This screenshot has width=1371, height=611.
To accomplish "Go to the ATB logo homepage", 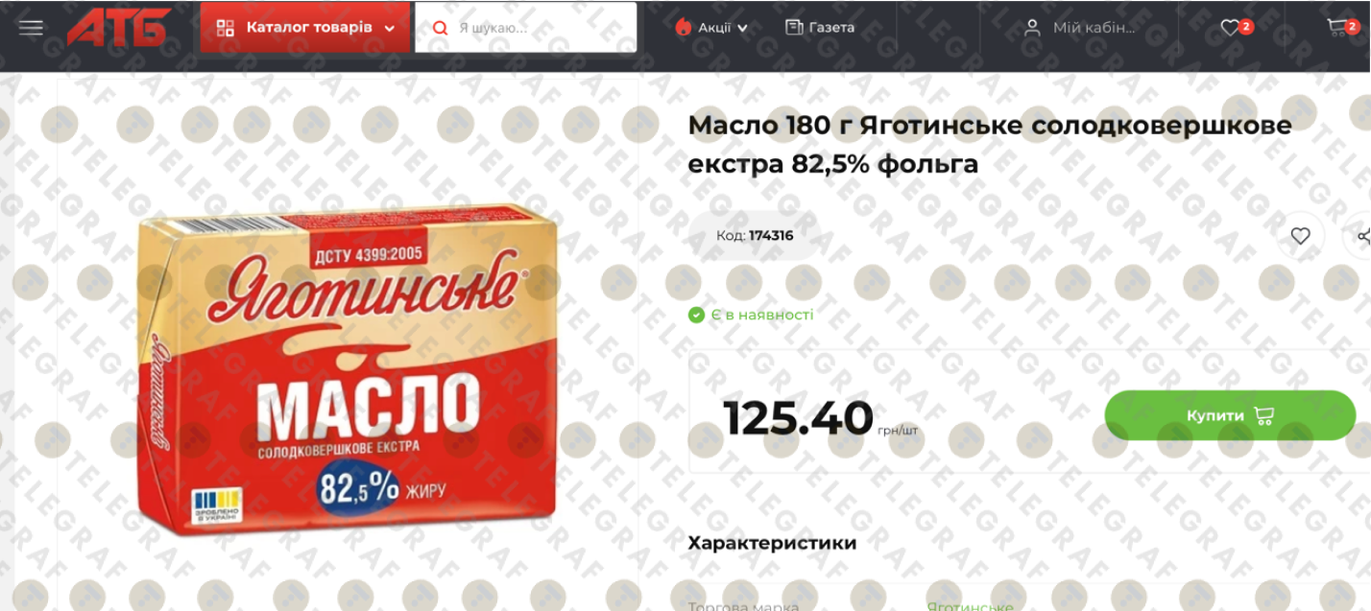I will tap(118, 27).
